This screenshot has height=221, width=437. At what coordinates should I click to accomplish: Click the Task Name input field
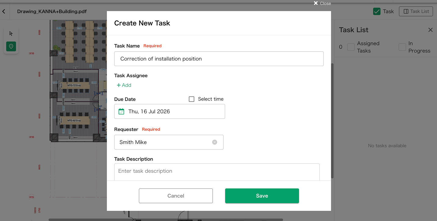click(219, 59)
